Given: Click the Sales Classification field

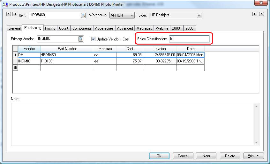Looking at the screenshot, I should (x=189, y=39).
